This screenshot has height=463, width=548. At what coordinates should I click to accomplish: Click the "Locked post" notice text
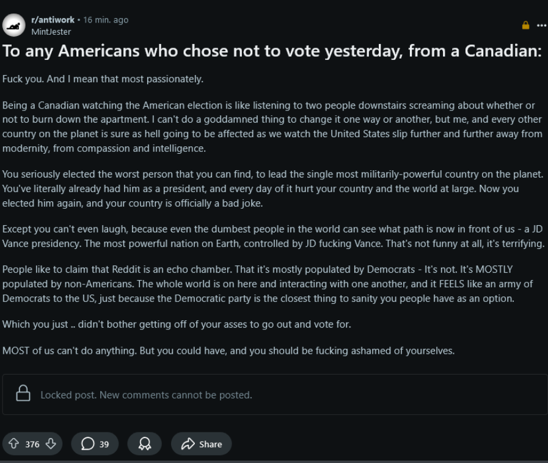tap(146, 395)
